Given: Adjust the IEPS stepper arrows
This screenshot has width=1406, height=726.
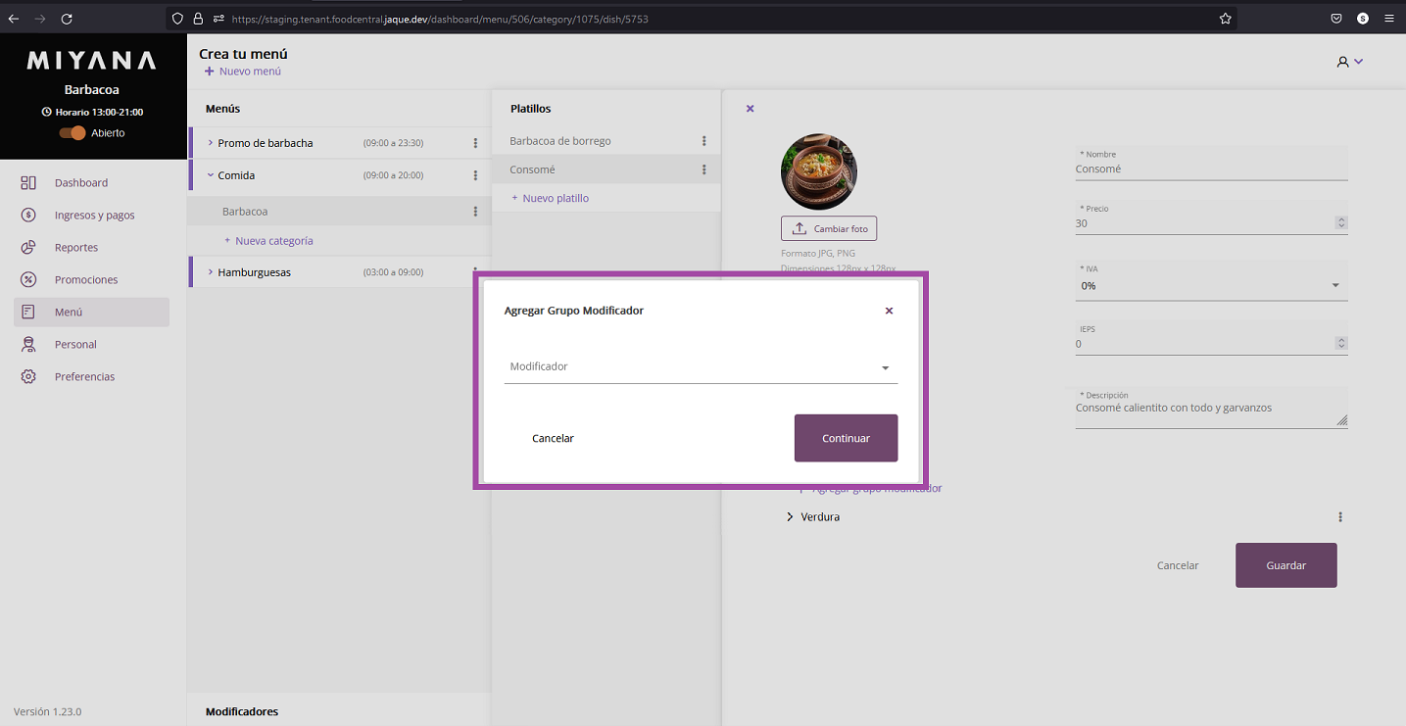Looking at the screenshot, I should 1341,344.
